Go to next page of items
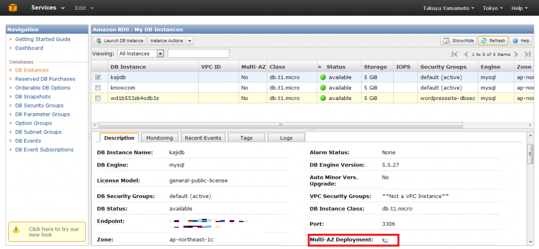 [x=516, y=54]
